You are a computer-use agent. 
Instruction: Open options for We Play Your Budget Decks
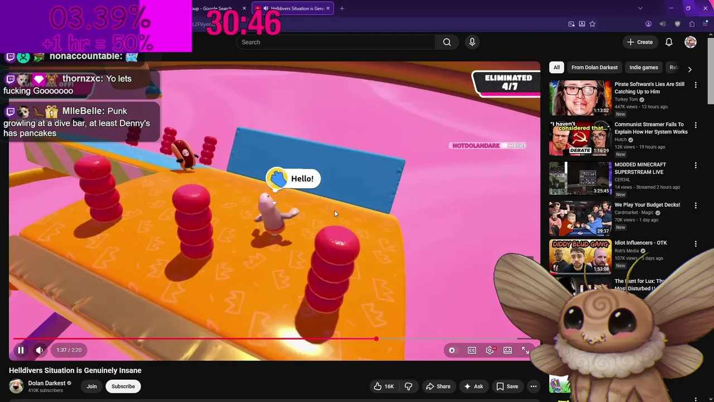(696, 205)
